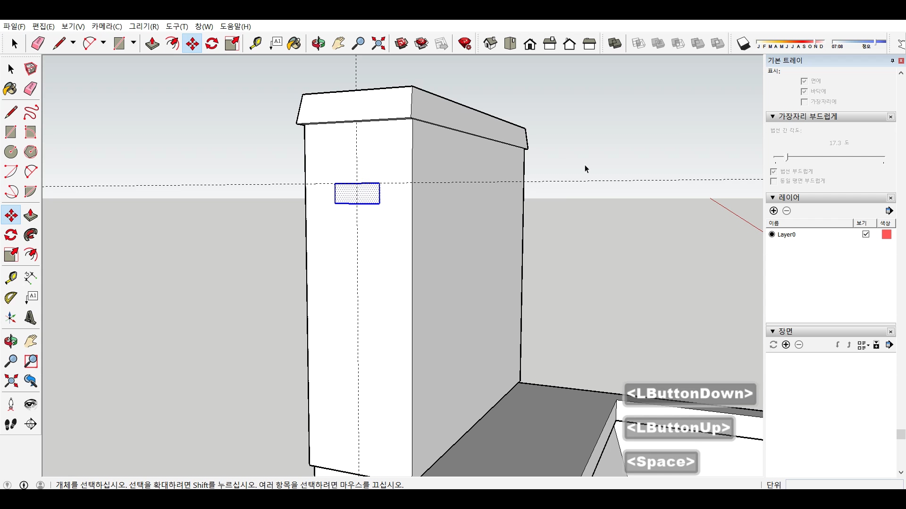Toggle Layer0 visibility checkbox
Image resolution: width=906 pixels, height=509 pixels.
(866, 234)
